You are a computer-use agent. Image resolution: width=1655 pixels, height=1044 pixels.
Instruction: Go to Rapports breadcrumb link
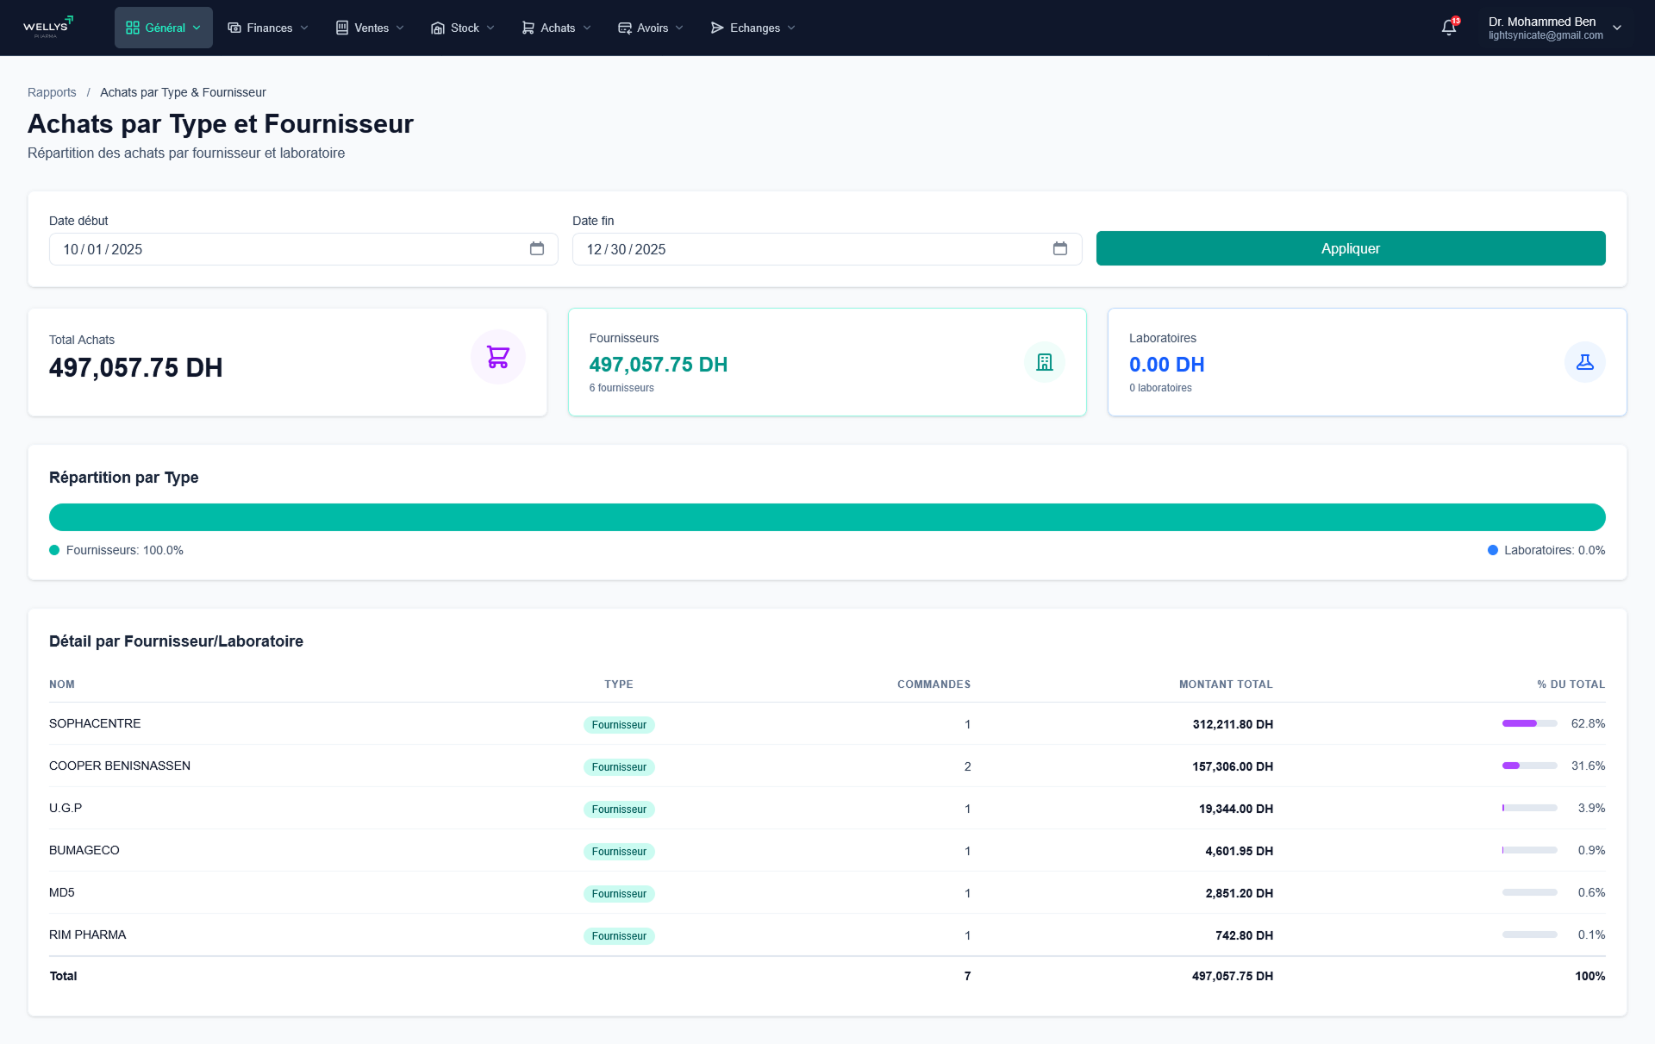pyautogui.click(x=52, y=92)
